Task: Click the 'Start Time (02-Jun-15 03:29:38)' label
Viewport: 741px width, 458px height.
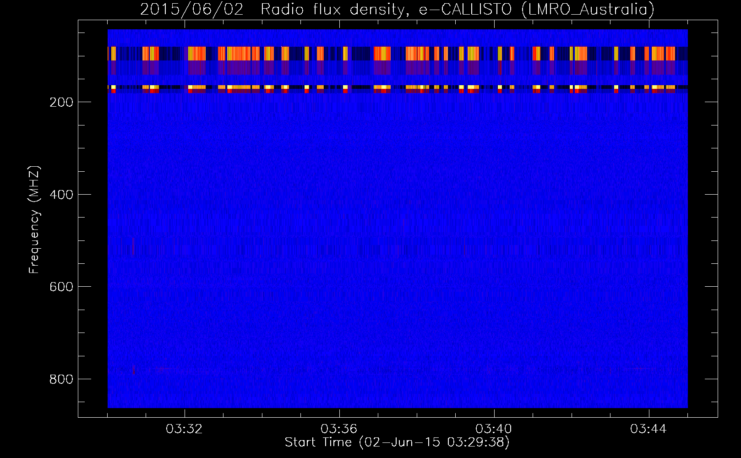Action: click(397, 442)
